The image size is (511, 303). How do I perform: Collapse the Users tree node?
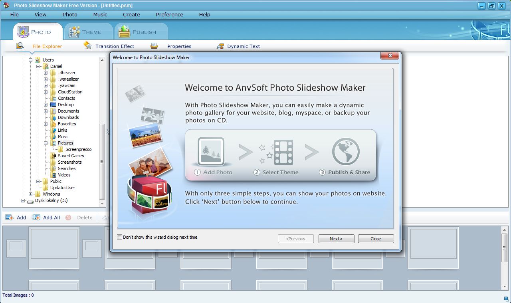(x=30, y=60)
